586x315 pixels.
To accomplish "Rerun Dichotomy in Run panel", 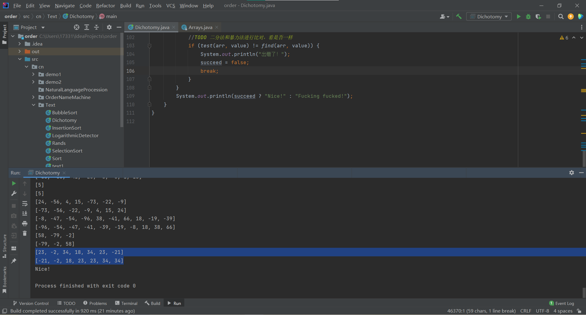I will (x=14, y=183).
